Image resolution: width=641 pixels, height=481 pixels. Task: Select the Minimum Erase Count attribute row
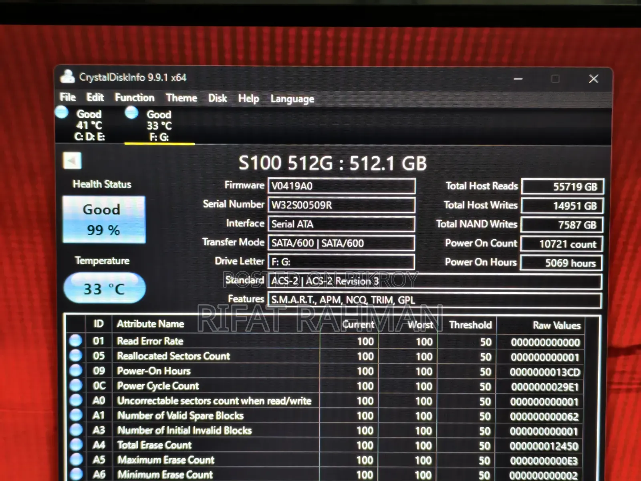coord(325,475)
